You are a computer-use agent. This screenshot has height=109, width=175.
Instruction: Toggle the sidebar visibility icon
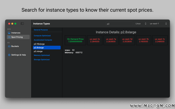coord(22,24)
